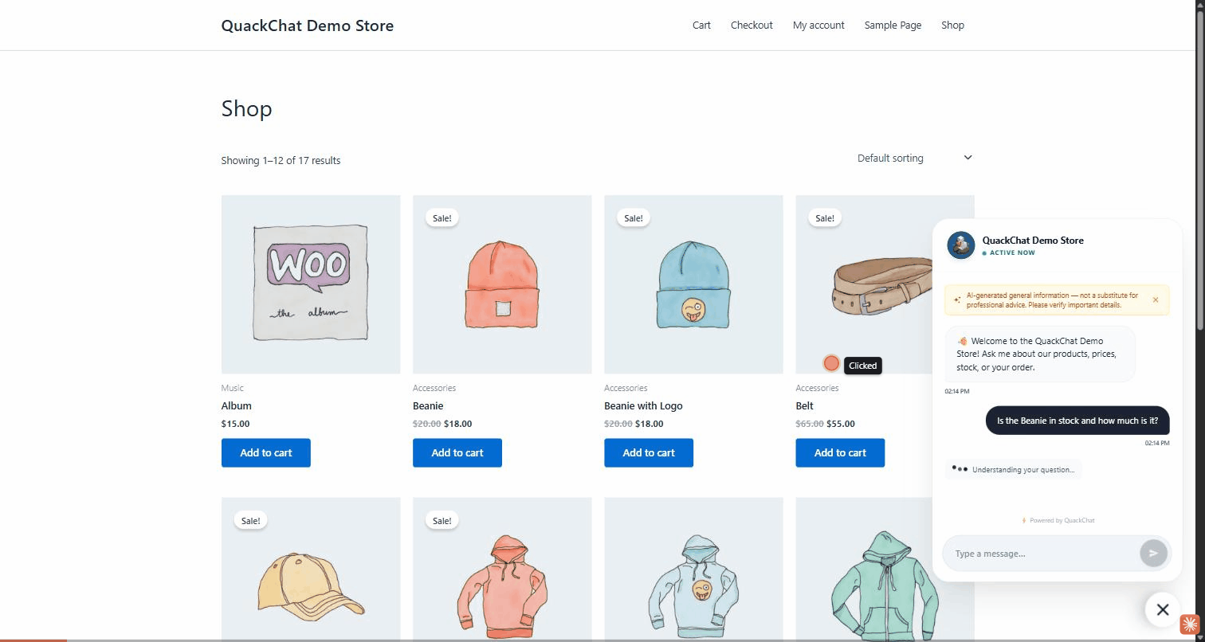Image resolution: width=1205 pixels, height=642 pixels.
Task: Click the Beanie with Logo title
Action: (x=643, y=405)
